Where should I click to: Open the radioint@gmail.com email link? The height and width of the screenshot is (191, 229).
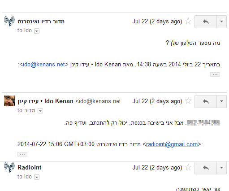[172, 144]
